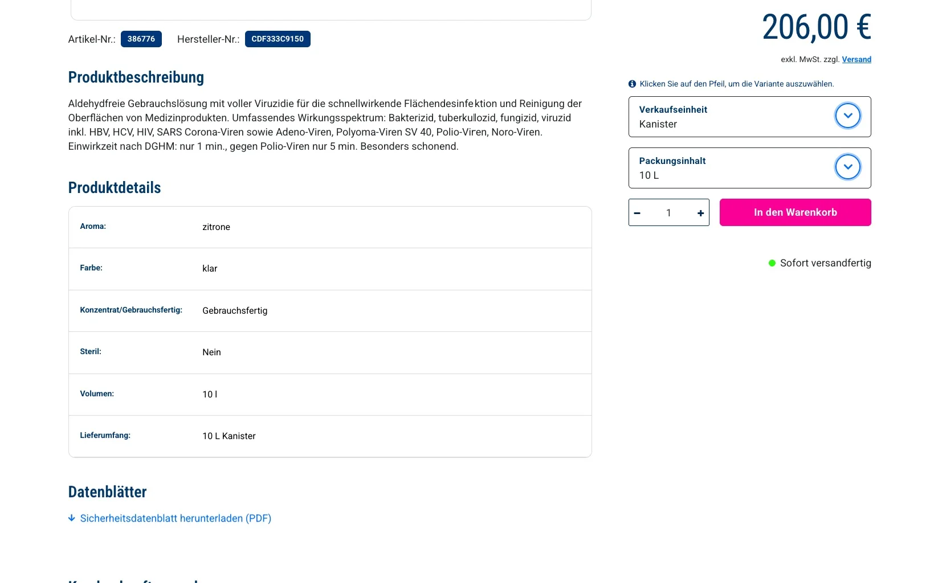Select the value 'Gebrauchsfertig'

(x=235, y=310)
